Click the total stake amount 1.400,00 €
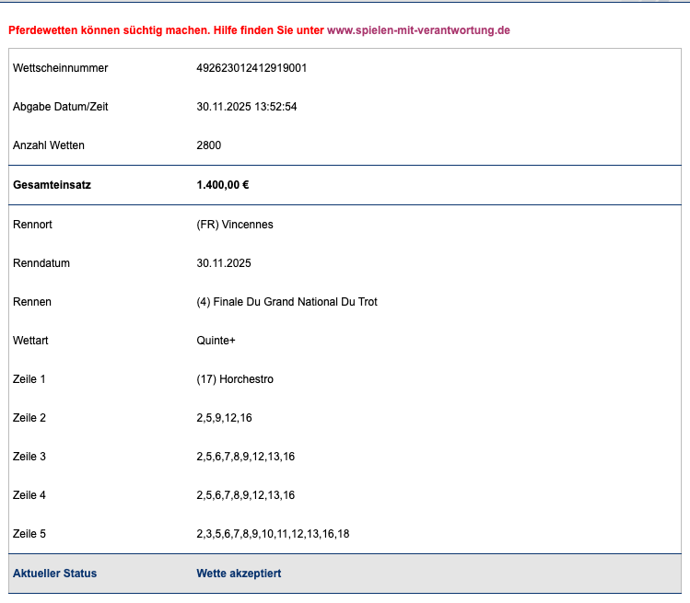The image size is (690, 603). [223, 185]
